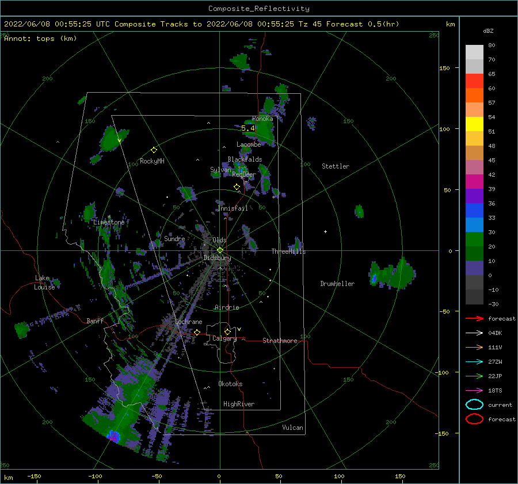Click the Airdrie town label
This screenshot has height=484, width=518.
tap(227, 307)
